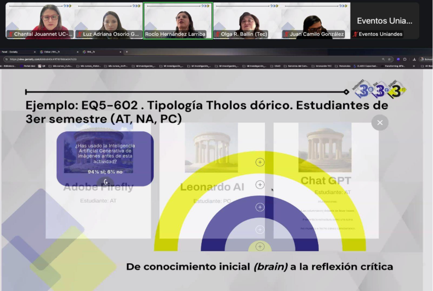
Task: Click the pointer icon on purple poll card
Action: coord(105,181)
